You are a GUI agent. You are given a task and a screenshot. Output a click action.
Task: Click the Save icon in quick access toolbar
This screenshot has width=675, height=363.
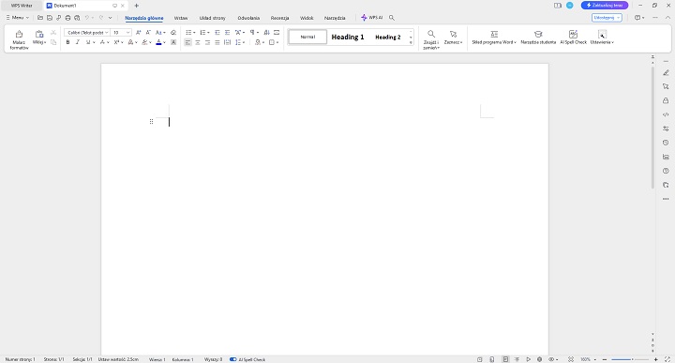(x=50, y=18)
